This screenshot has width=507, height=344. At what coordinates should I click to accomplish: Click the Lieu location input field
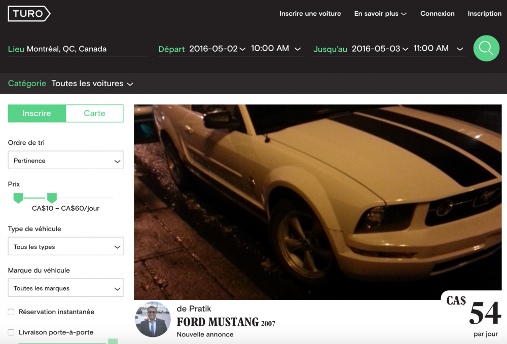[x=86, y=49]
